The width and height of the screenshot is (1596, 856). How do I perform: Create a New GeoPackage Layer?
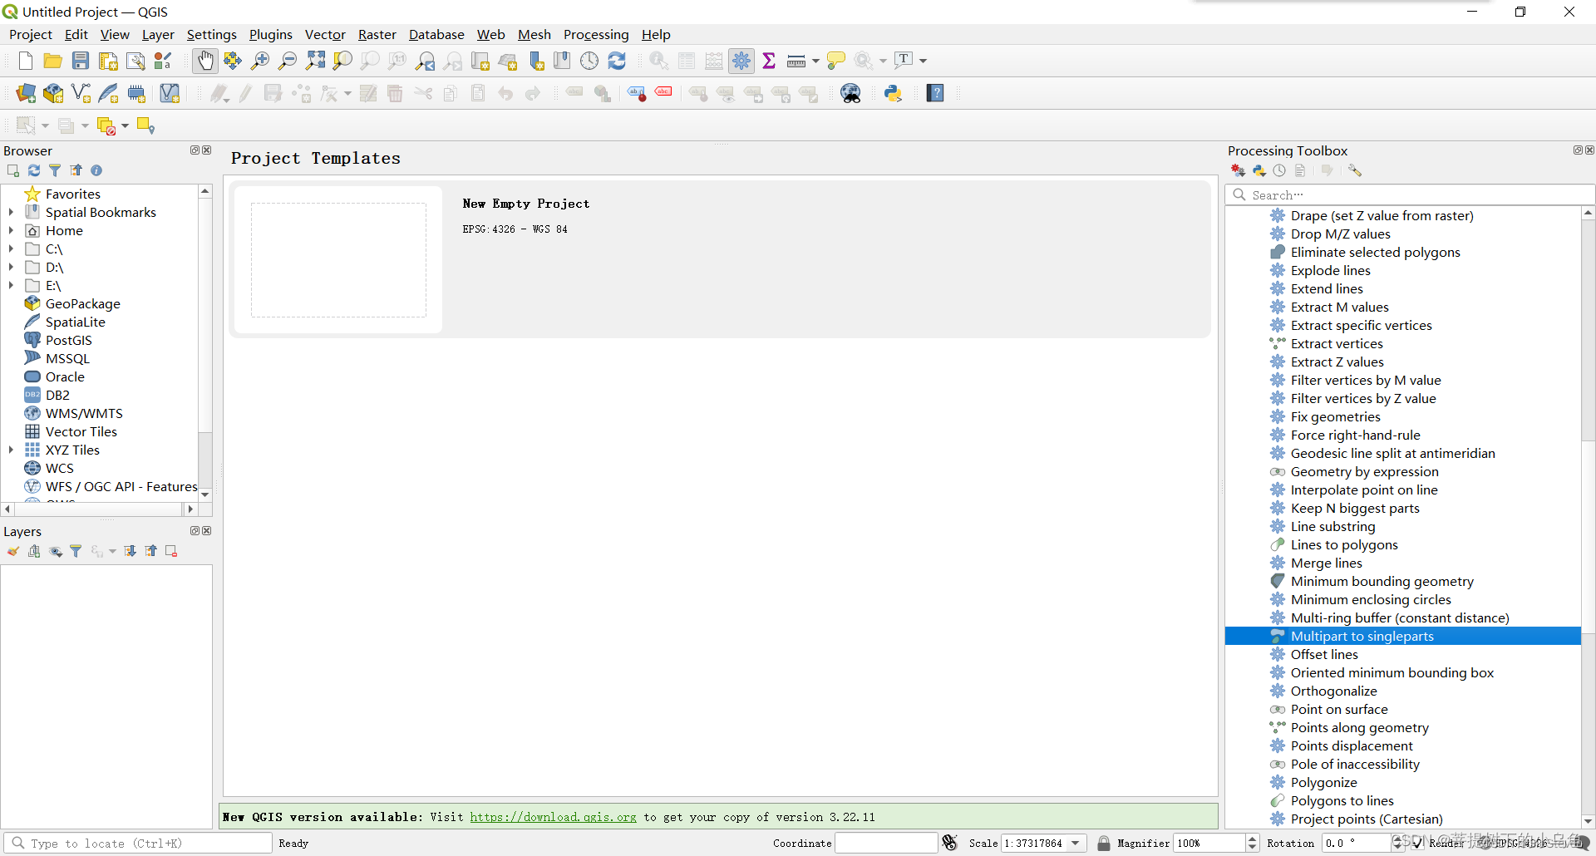tap(53, 93)
